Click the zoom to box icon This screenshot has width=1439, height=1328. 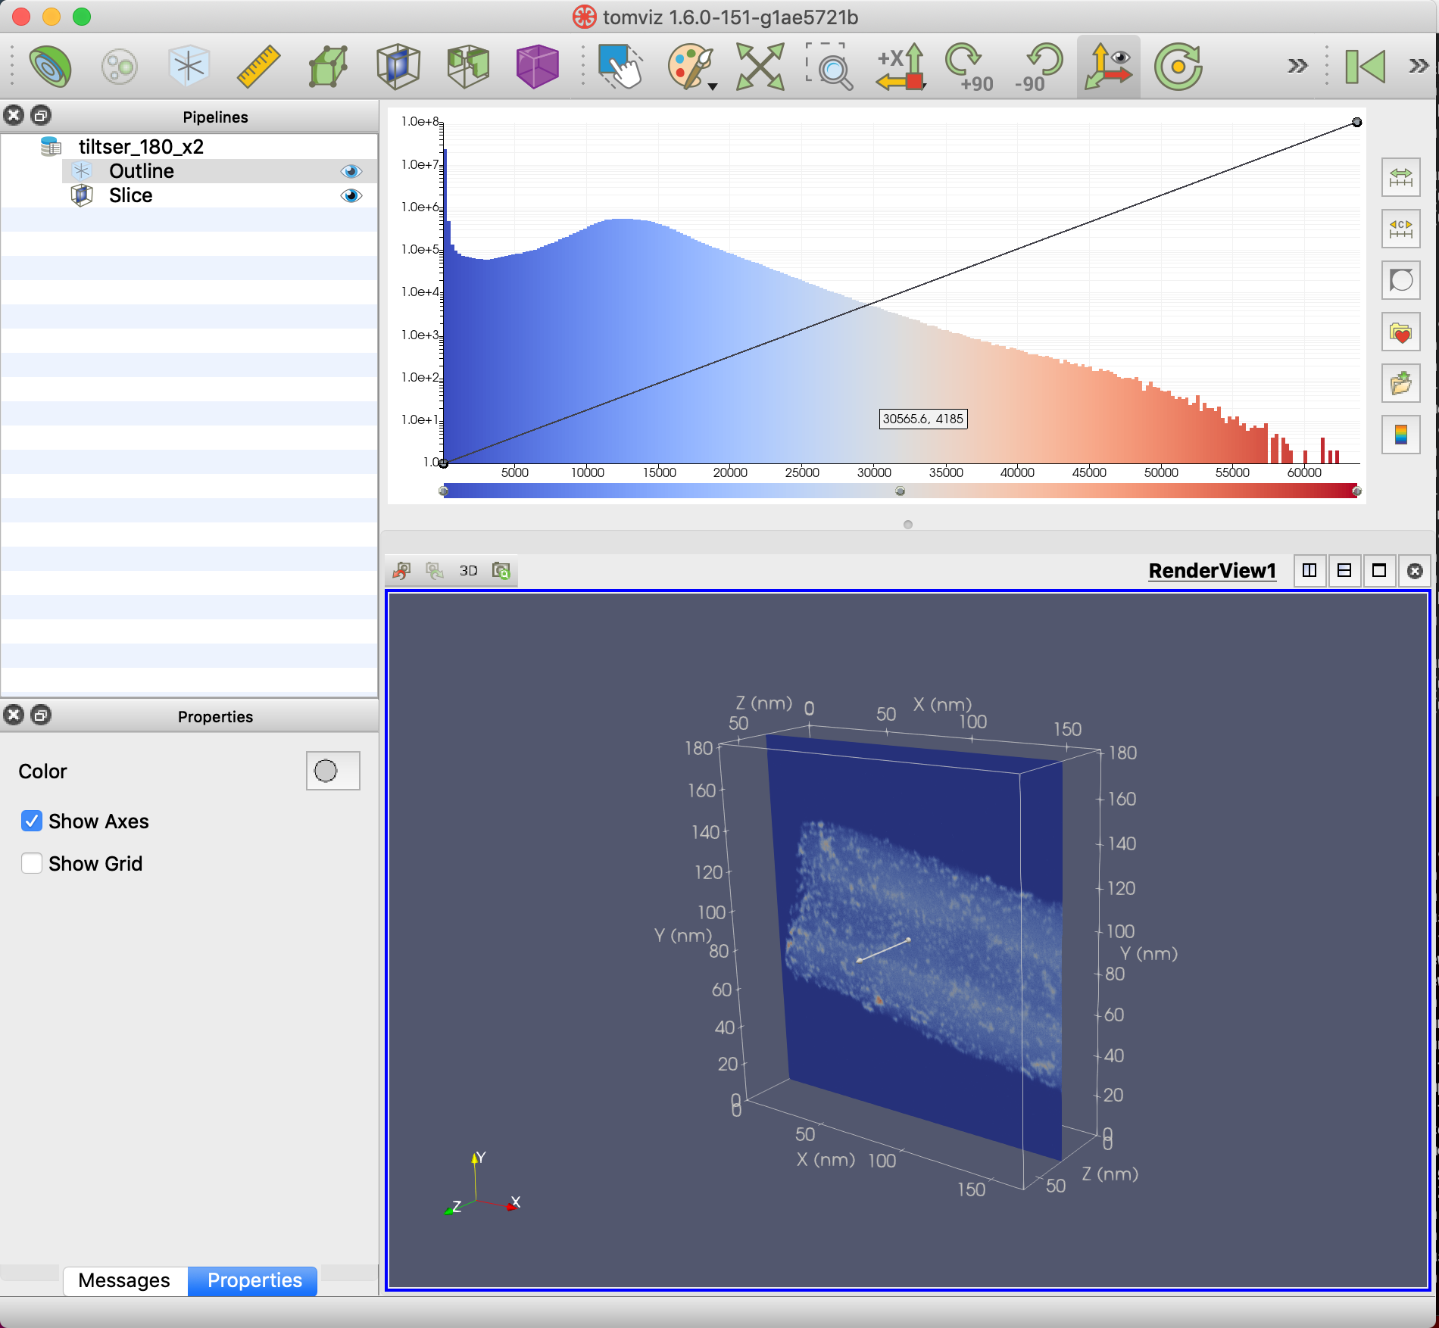829,67
